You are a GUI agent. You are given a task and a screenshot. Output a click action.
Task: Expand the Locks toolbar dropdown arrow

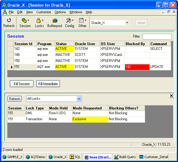43,20
